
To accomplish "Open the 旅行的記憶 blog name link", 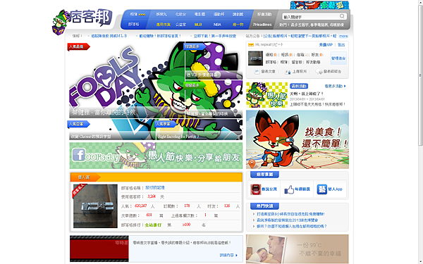I will [155, 187].
